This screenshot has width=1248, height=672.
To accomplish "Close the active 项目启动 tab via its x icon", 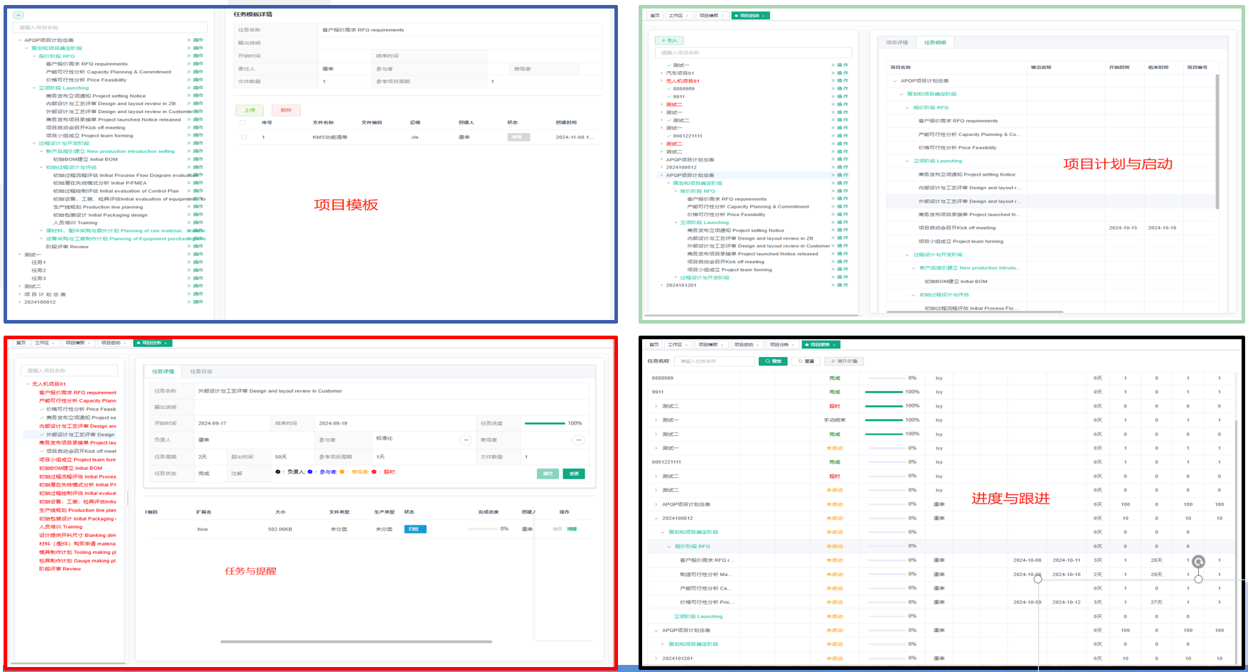I will click(x=764, y=16).
